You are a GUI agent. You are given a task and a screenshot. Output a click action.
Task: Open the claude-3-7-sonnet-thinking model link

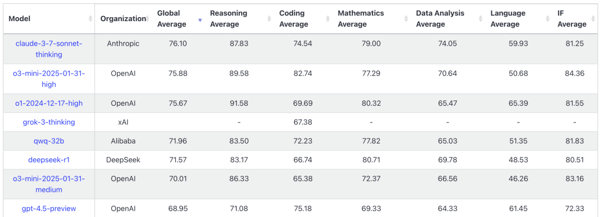(x=48, y=49)
